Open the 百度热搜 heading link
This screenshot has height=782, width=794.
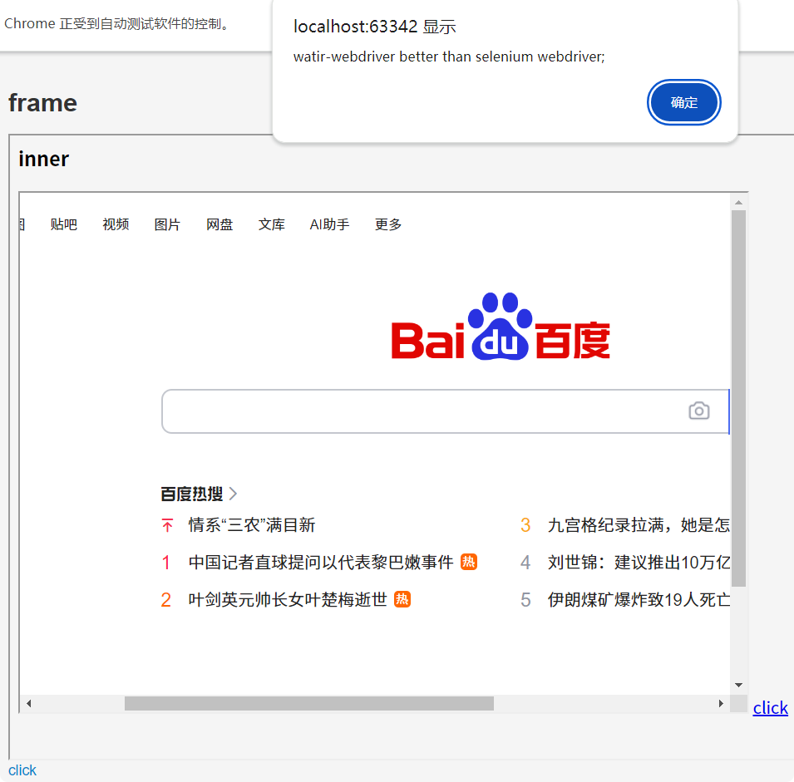(x=192, y=494)
